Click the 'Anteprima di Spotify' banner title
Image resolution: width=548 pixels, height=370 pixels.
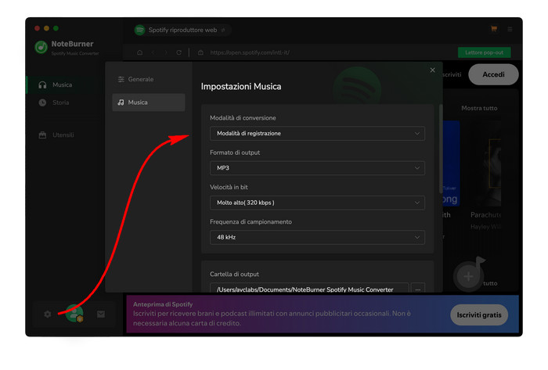[163, 304]
